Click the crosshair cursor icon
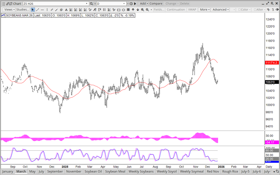This screenshot has height=175, width=280. (268, 10)
